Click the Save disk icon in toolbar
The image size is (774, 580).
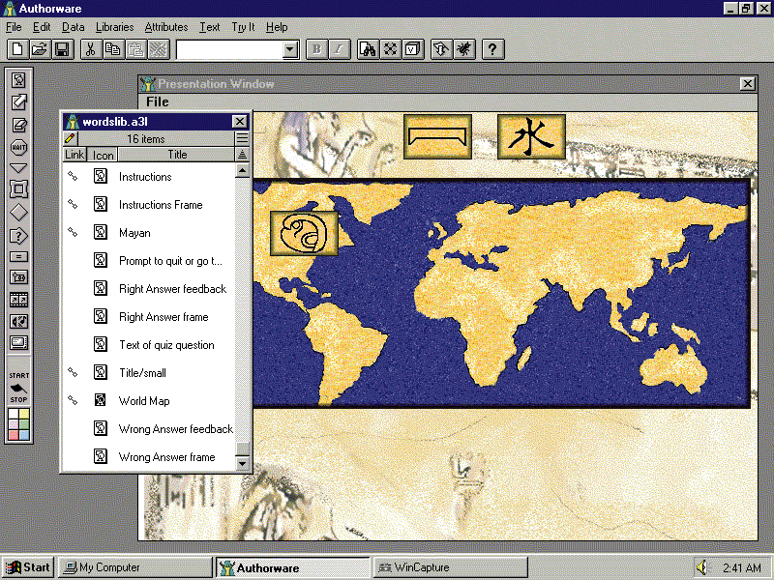[x=61, y=49]
